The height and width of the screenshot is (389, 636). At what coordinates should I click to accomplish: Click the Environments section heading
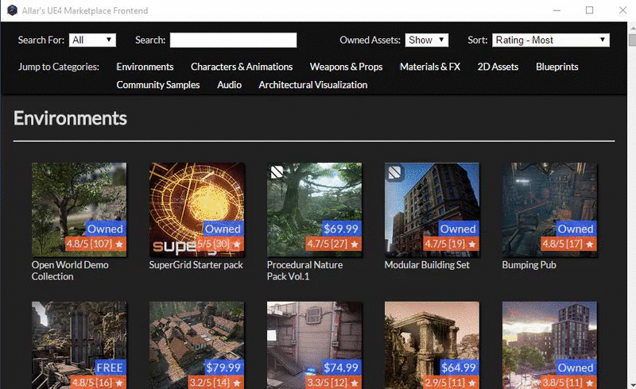click(x=70, y=118)
